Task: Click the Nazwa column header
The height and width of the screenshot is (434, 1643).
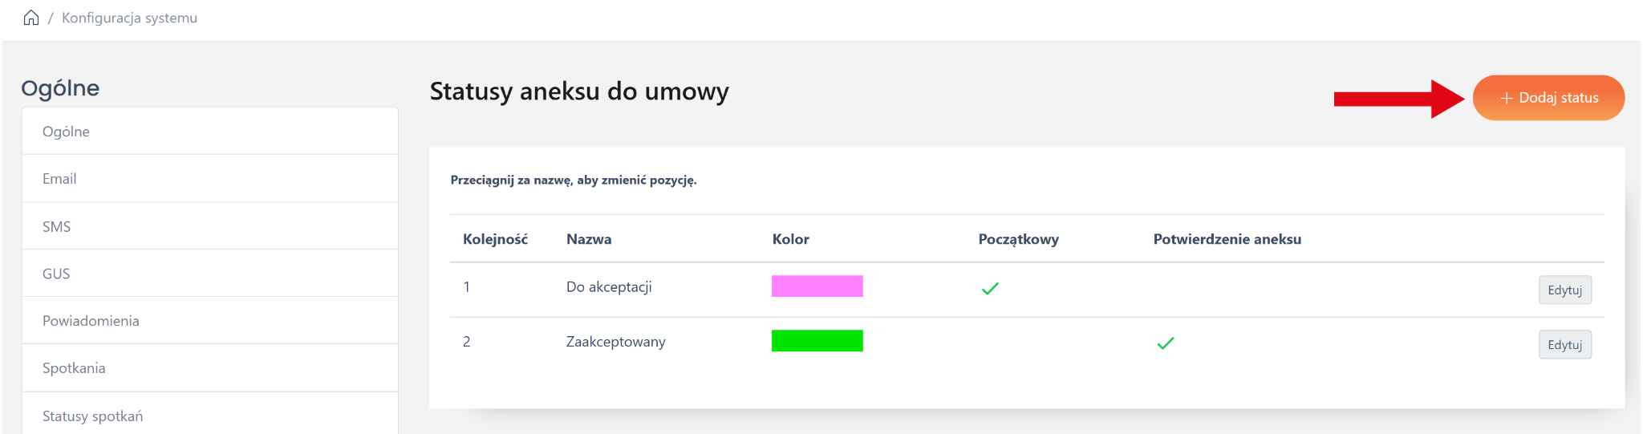Action: [589, 239]
